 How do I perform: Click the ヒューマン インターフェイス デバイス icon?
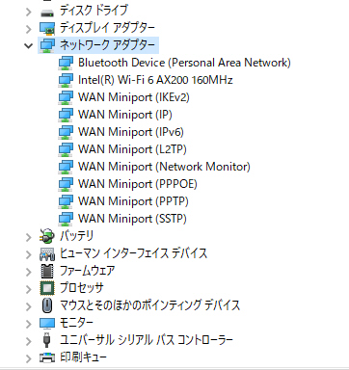(47, 254)
